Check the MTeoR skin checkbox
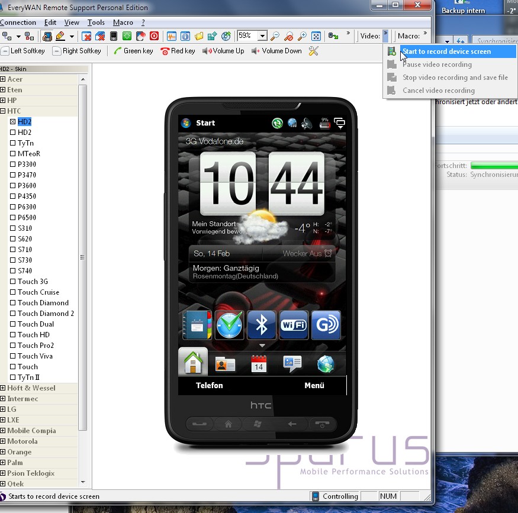 pyautogui.click(x=12, y=153)
